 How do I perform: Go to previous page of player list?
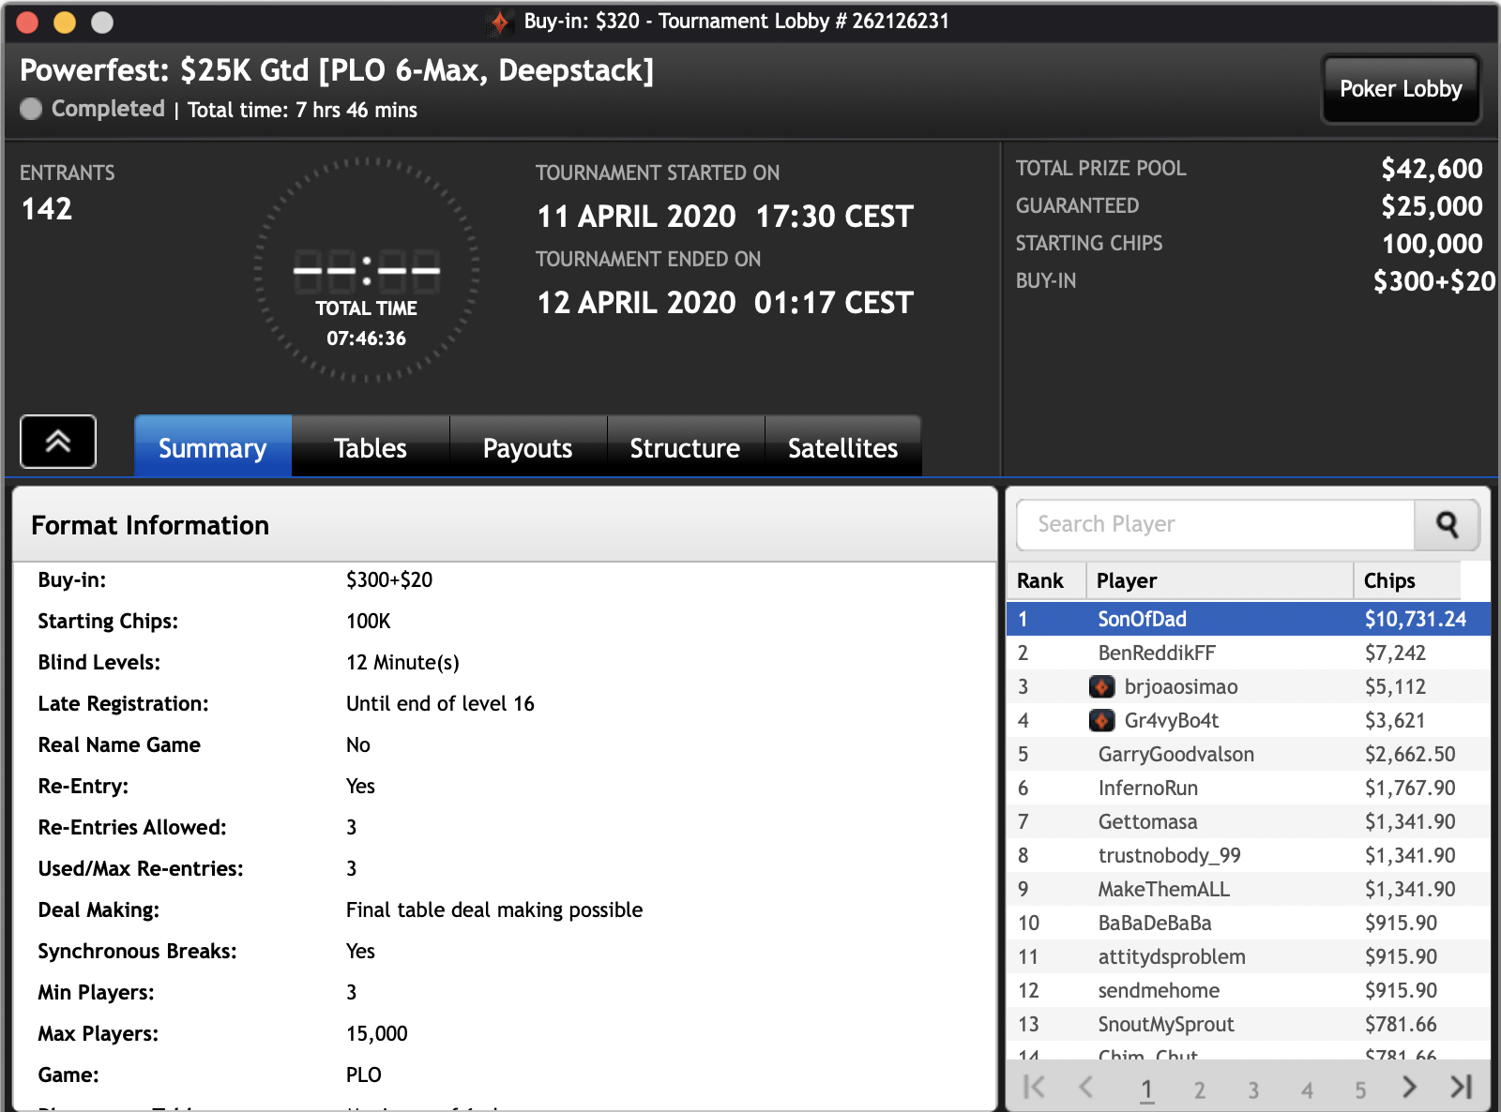pyautogui.click(x=1086, y=1087)
